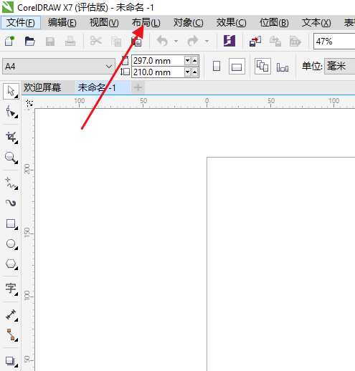355x371 pixels.
Task: Switch to the 欢迎屏幕 tab
Action: click(42, 87)
